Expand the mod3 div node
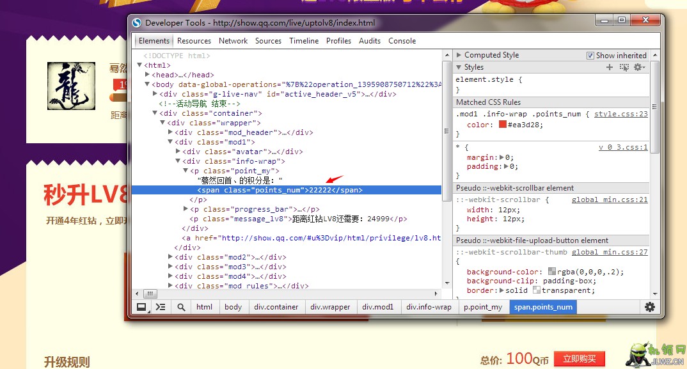This screenshot has height=369, width=687. click(170, 267)
